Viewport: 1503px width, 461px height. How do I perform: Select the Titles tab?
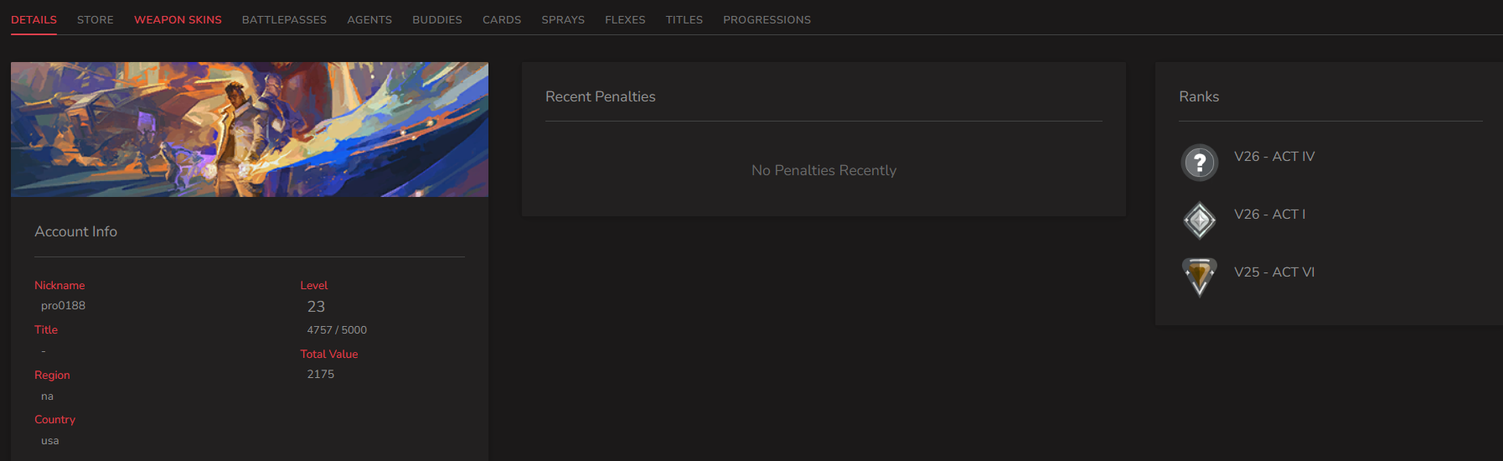point(684,19)
